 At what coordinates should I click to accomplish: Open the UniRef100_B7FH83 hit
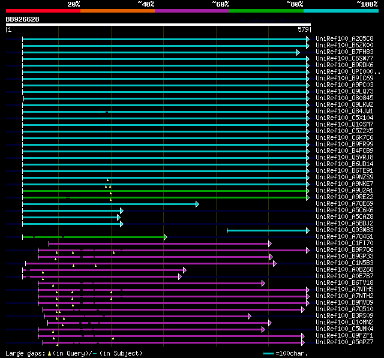coord(344,52)
